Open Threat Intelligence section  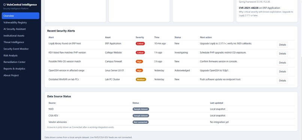13,42
